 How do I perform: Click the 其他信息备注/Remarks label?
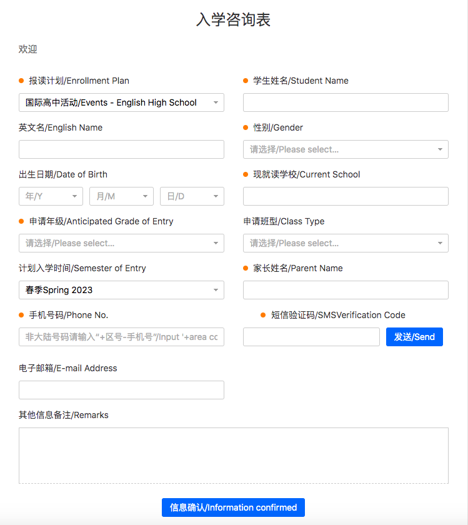click(x=64, y=415)
